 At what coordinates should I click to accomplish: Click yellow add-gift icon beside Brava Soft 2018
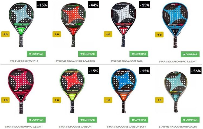(108, 34)
